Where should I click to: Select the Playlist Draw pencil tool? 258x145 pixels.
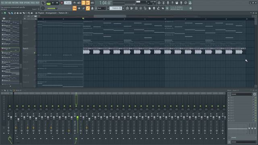9,13
